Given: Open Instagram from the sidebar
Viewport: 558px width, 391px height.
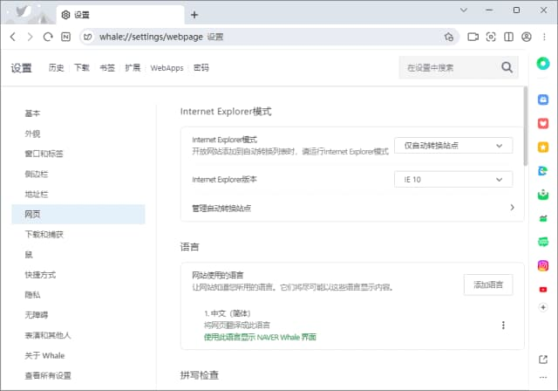Looking at the screenshot, I should pos(542,265).
